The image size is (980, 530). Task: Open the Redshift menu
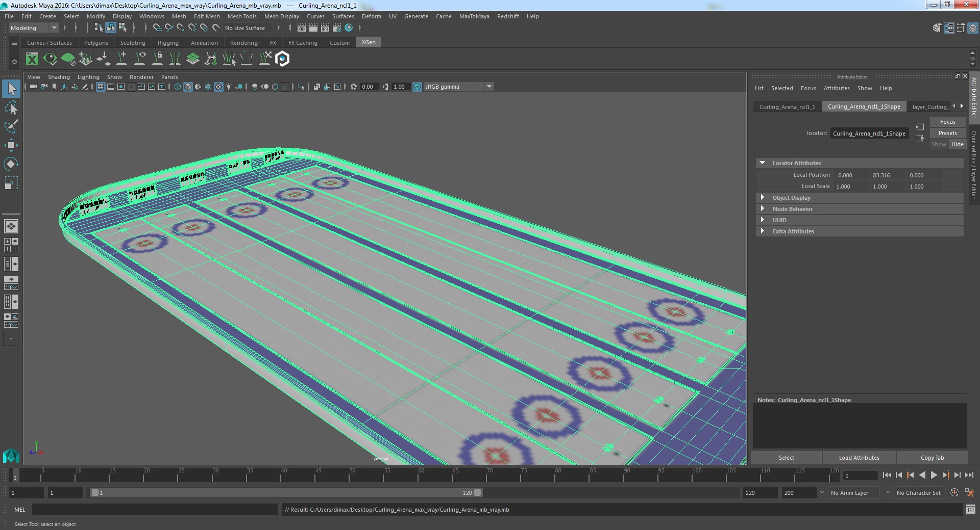click(x=508, y=16)
